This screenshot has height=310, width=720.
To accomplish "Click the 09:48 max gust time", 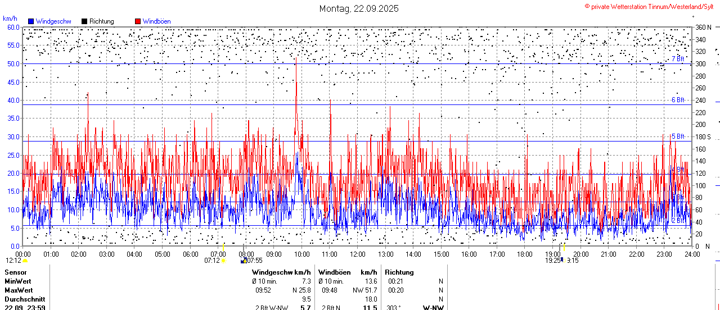I will tap(330, 290).
